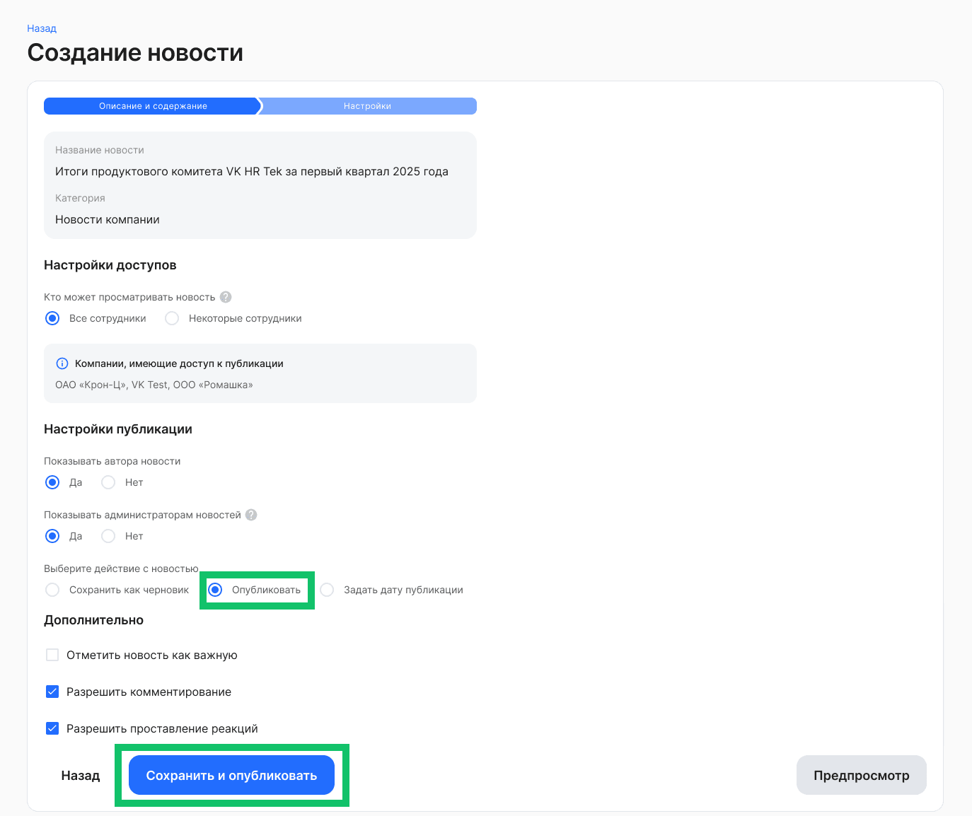Choose Задать дату публикации
Viewport: 972px width, 816px height.
coord(326,589)
